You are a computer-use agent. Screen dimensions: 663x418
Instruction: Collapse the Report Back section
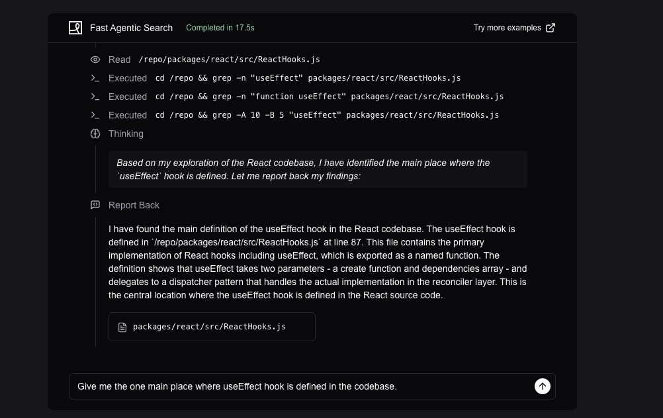pyautogui.click(x=134, y=205)
